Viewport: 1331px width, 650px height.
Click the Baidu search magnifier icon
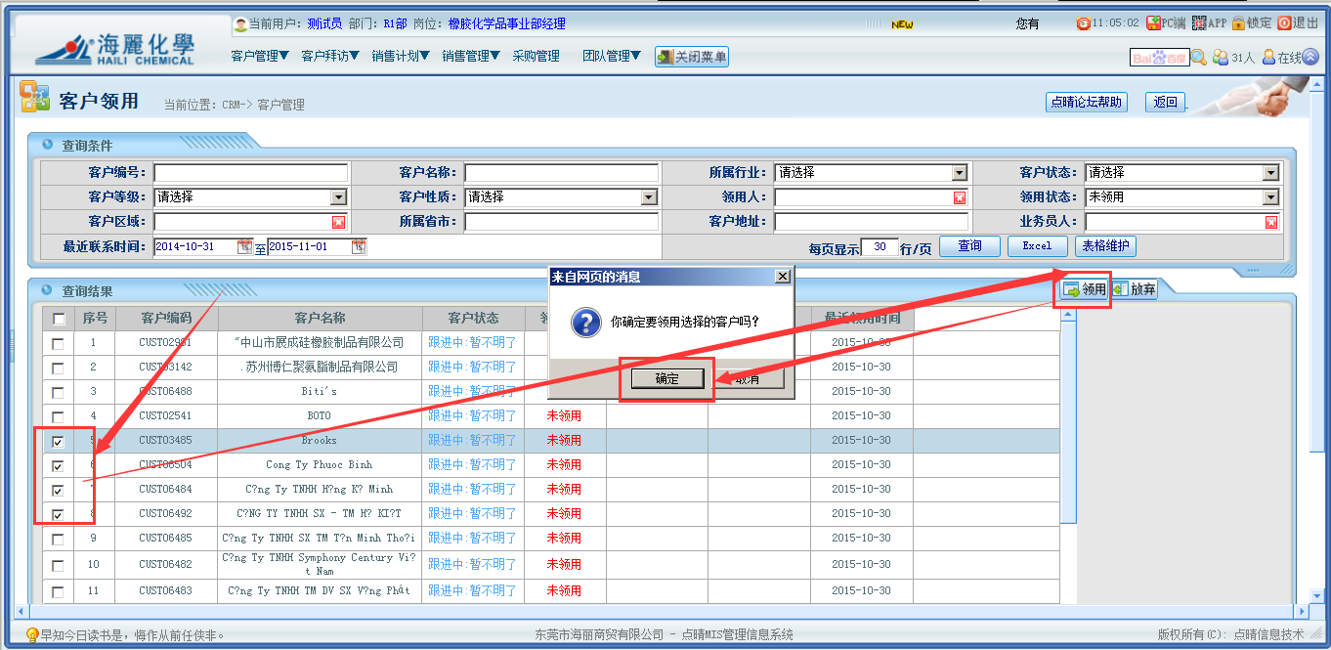tap(1199, 58)
